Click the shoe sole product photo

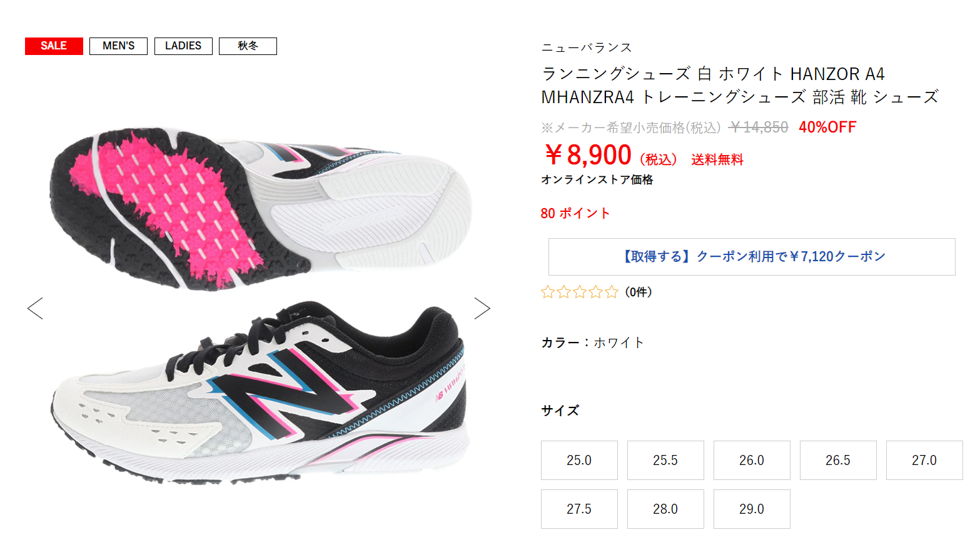261,209
